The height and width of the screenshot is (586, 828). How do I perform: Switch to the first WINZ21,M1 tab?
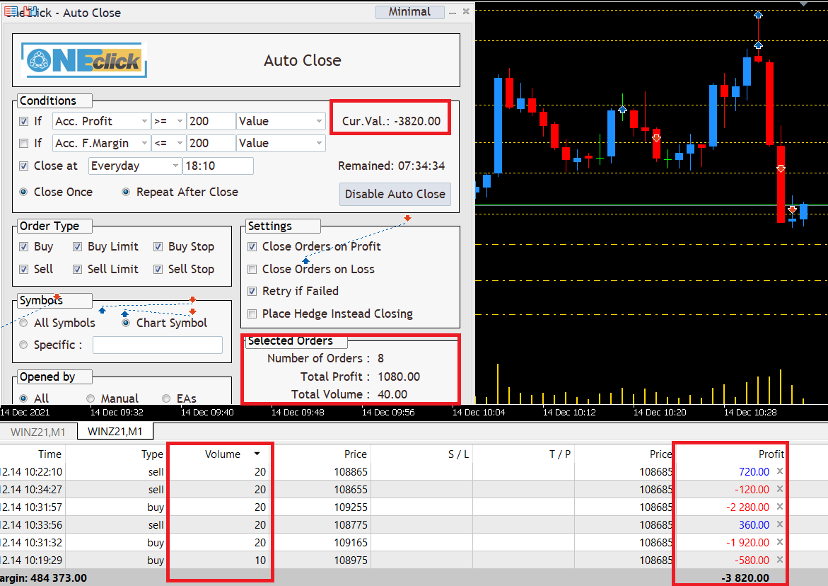tap(38, 432)
